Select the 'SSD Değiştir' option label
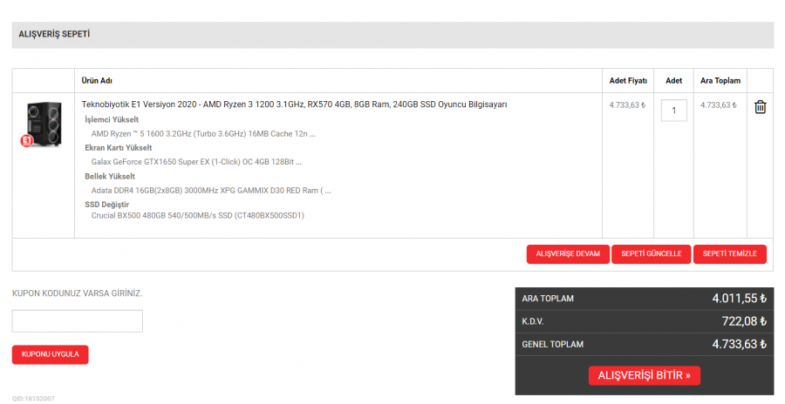785x404 pixels. (x=106, y=205)
